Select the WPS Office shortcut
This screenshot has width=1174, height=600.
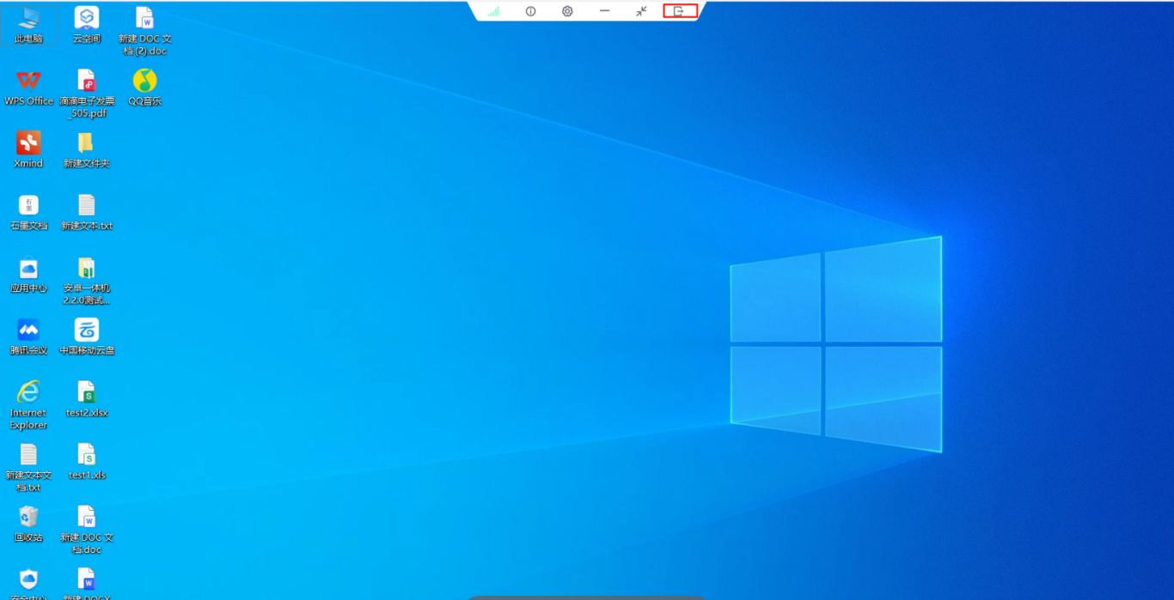coord(28,88)
